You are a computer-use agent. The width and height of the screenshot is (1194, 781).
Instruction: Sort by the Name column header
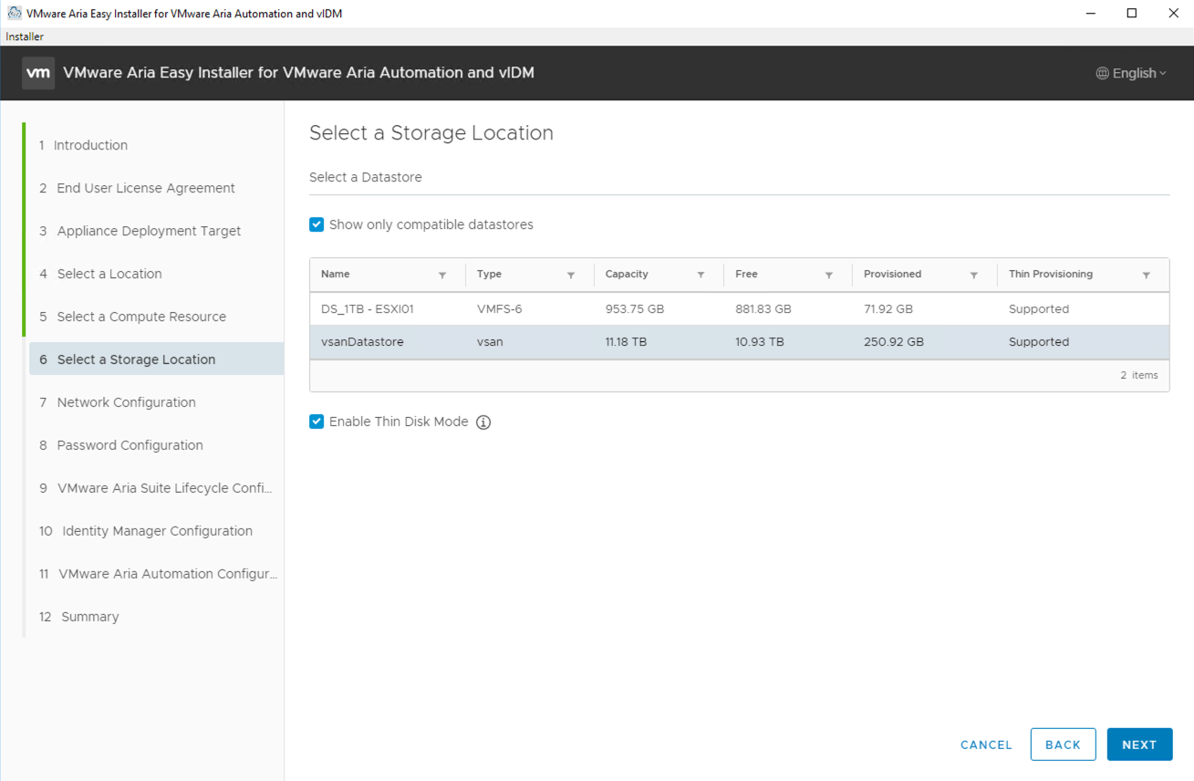pos(336,274)
